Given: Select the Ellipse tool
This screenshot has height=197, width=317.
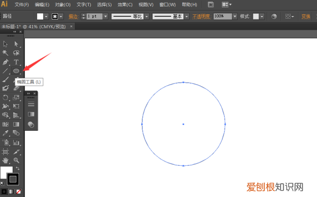Looking at the screenshot, I should [16, 71].
